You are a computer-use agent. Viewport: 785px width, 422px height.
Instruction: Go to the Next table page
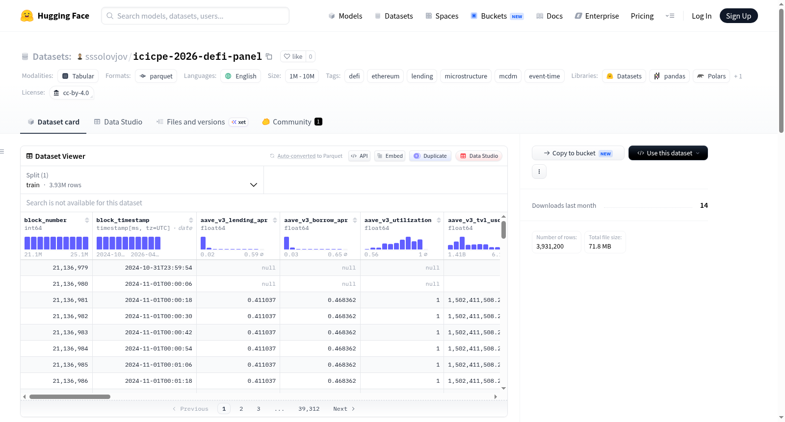click(344, 409)
